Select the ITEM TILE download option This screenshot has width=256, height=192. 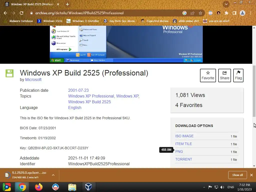click(183, 144)
